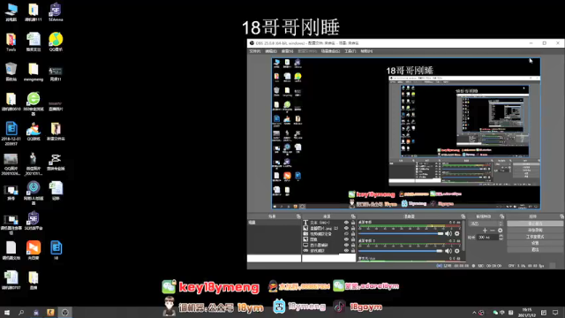Pop out the 混音器 dock in OBS

coord(463,216)
